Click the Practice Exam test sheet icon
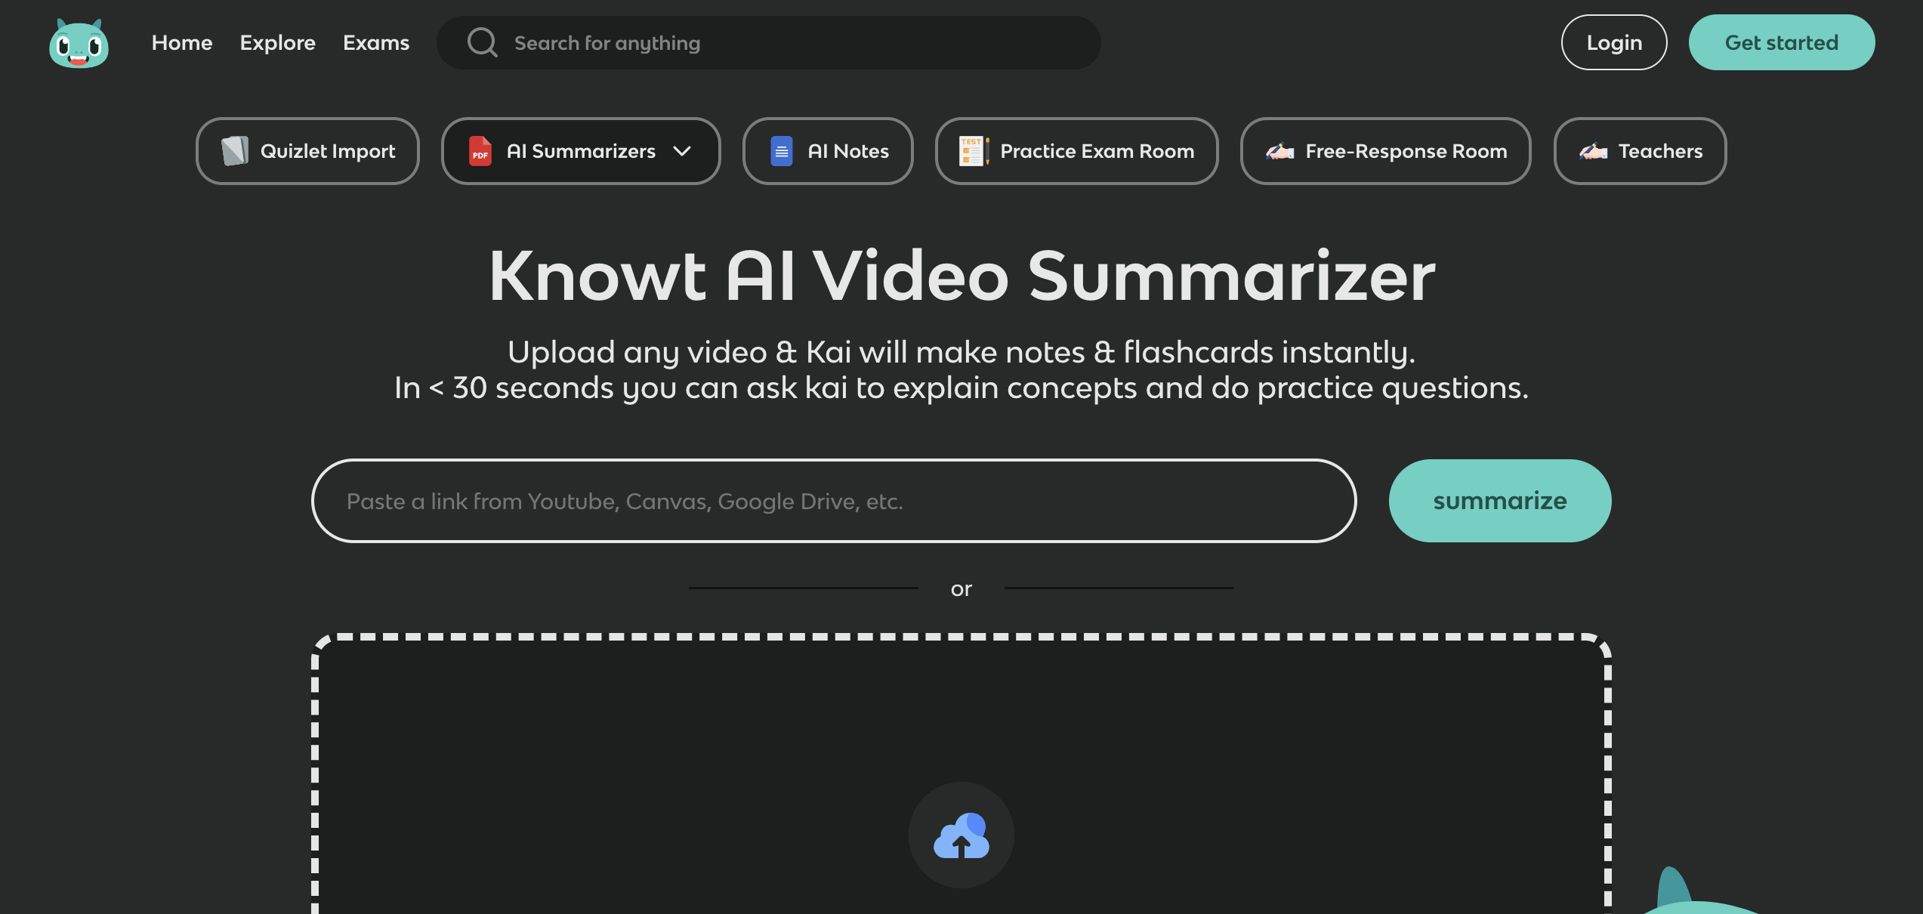Screen dimensions: 1923x914 [x=974, y=151]
